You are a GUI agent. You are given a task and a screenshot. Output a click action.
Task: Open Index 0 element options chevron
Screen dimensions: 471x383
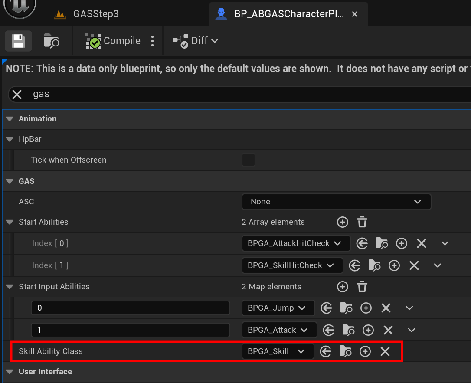445,243
